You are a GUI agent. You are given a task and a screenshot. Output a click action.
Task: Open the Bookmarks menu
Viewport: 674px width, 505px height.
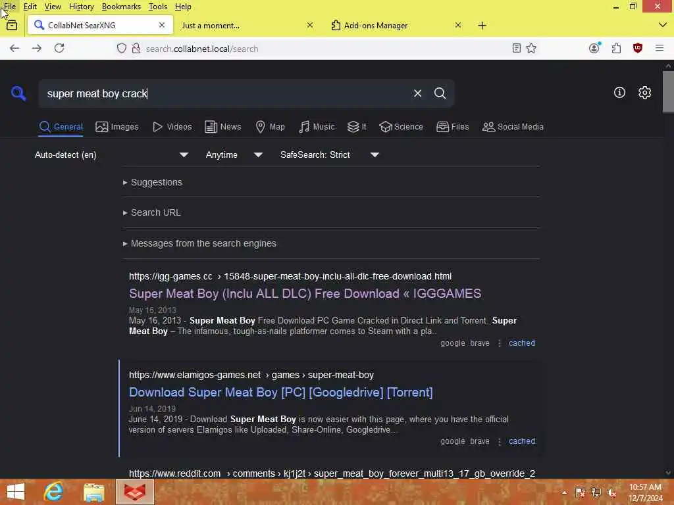point(121,7)
